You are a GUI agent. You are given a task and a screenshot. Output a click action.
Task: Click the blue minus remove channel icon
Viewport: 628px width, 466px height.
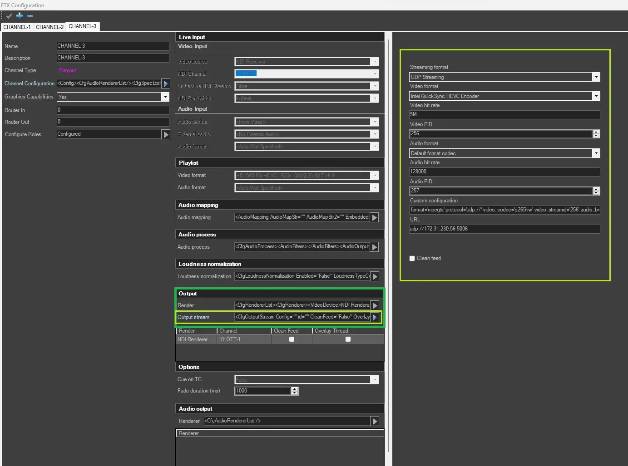tap(30, 16)
